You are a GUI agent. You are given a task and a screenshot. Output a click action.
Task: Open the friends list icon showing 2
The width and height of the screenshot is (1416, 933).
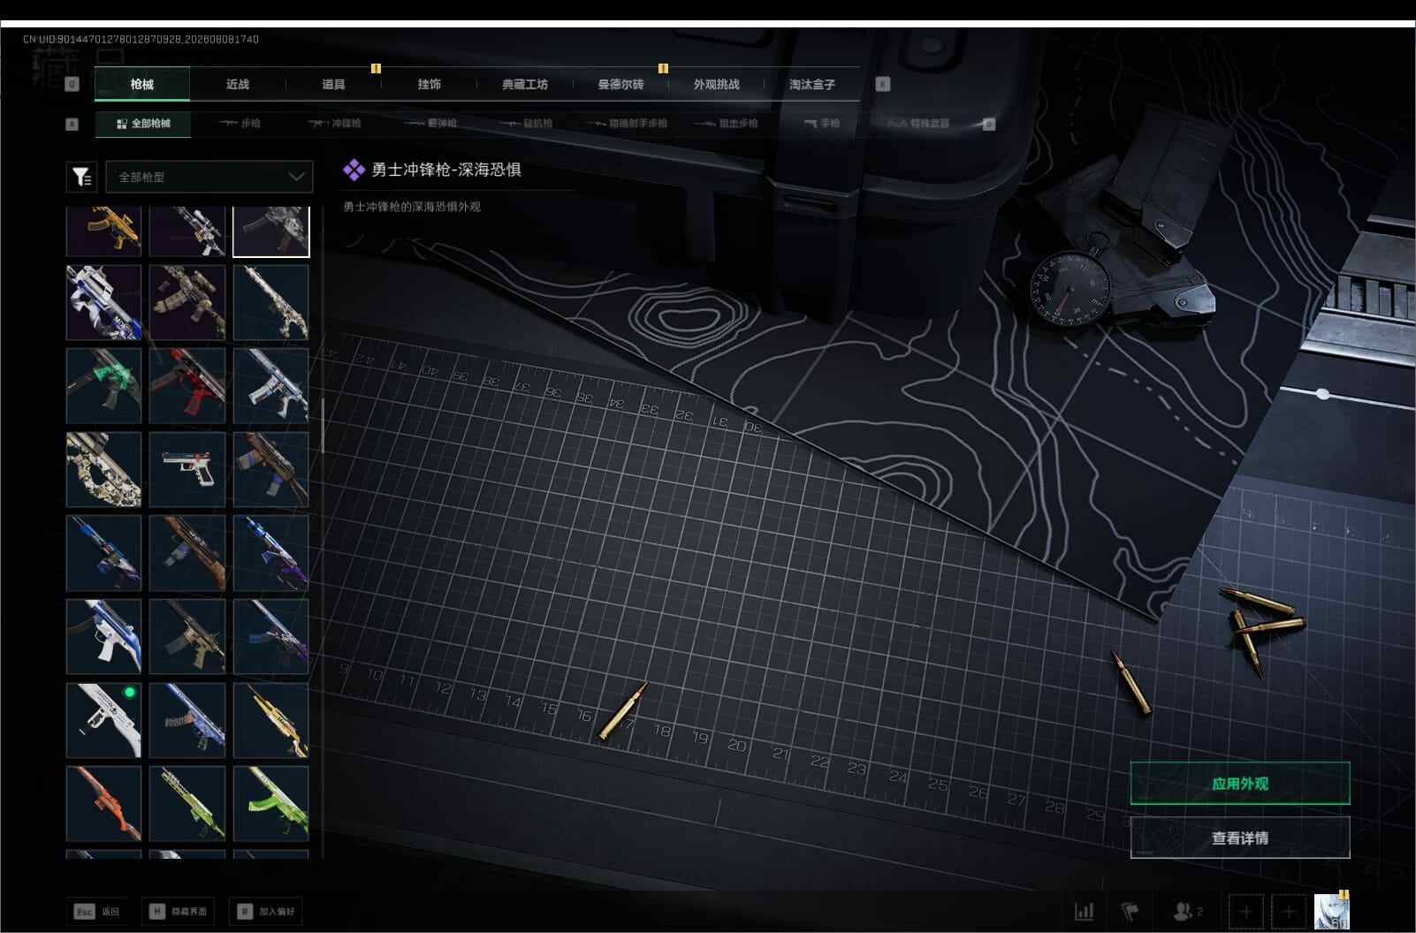point(1187,911)
